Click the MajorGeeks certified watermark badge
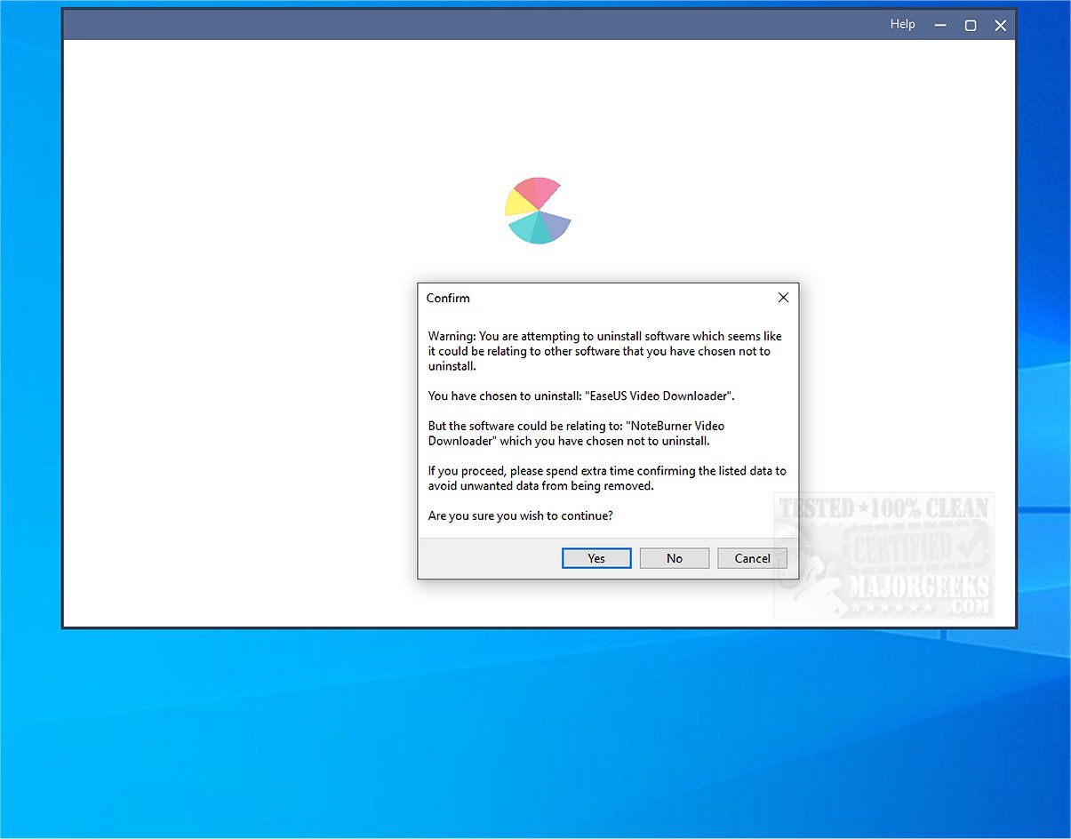This screenshot has width=1071, height=839. (x=883, y=555)
